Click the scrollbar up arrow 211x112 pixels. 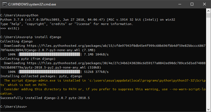209,11
